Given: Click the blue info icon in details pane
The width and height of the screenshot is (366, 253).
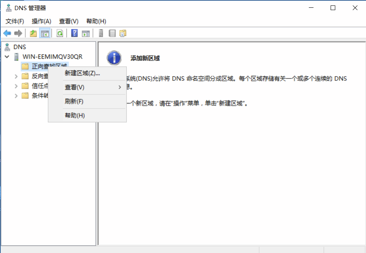Looking at the screenshot, I should click(x=114, y=58).
